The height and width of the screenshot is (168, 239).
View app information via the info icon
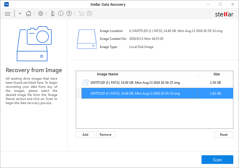pos(61,14)
